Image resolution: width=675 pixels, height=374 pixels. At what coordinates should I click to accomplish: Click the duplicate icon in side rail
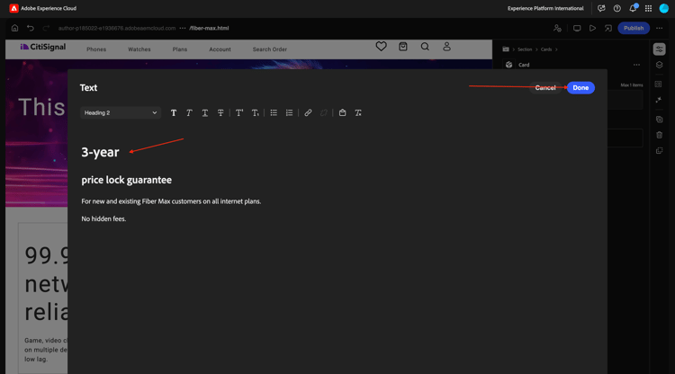point(659,150)
